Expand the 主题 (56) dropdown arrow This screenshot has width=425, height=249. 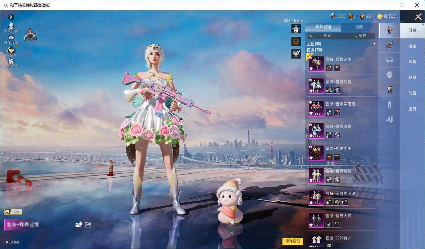pos(375,44)
